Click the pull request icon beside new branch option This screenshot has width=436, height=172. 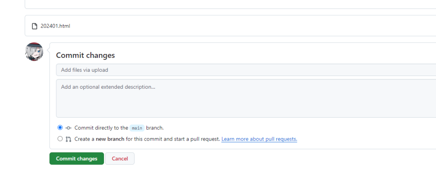click(69, 139)
